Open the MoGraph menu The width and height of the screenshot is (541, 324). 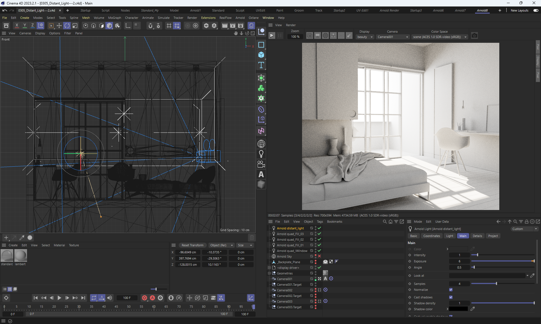pos(114,18)
